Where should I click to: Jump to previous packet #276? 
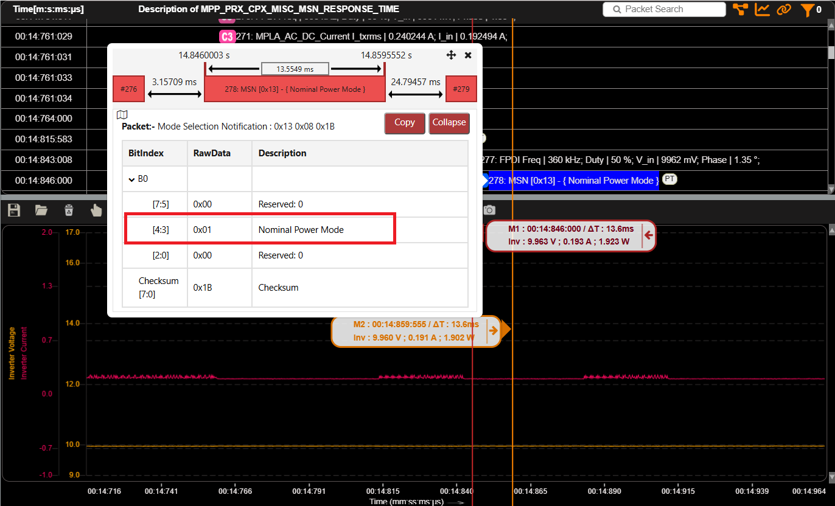[128, 89]
